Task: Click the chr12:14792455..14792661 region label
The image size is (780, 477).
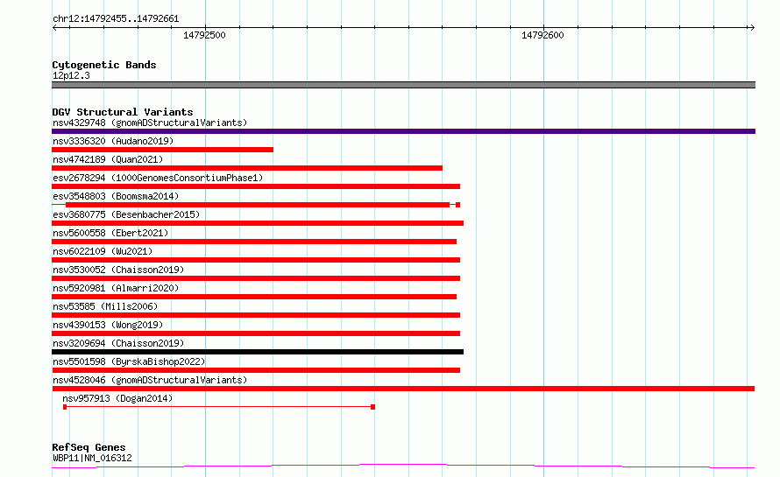Action: [x=116, y=18]
